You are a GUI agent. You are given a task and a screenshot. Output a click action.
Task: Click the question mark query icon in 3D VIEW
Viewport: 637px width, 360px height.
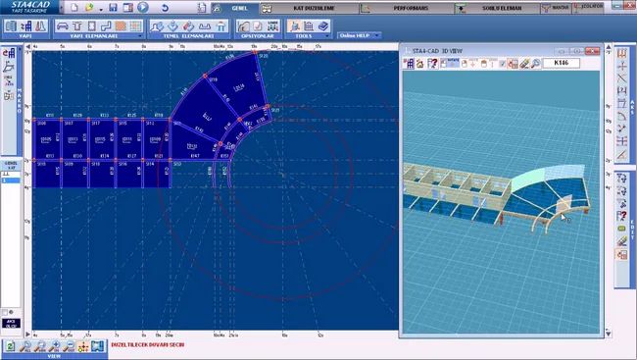point(432,63)
